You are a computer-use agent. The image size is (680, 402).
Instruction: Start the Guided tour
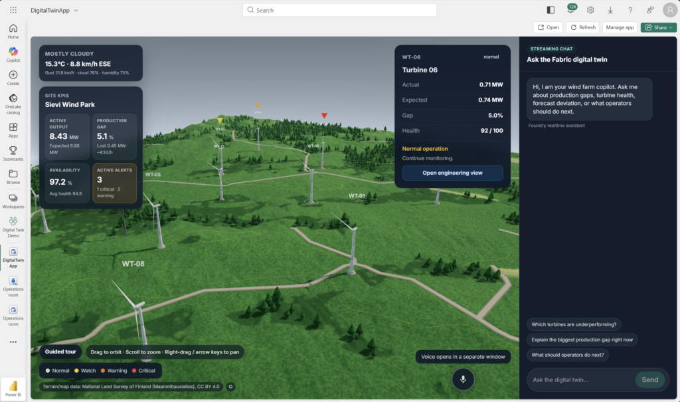click(x=60, y=352)
